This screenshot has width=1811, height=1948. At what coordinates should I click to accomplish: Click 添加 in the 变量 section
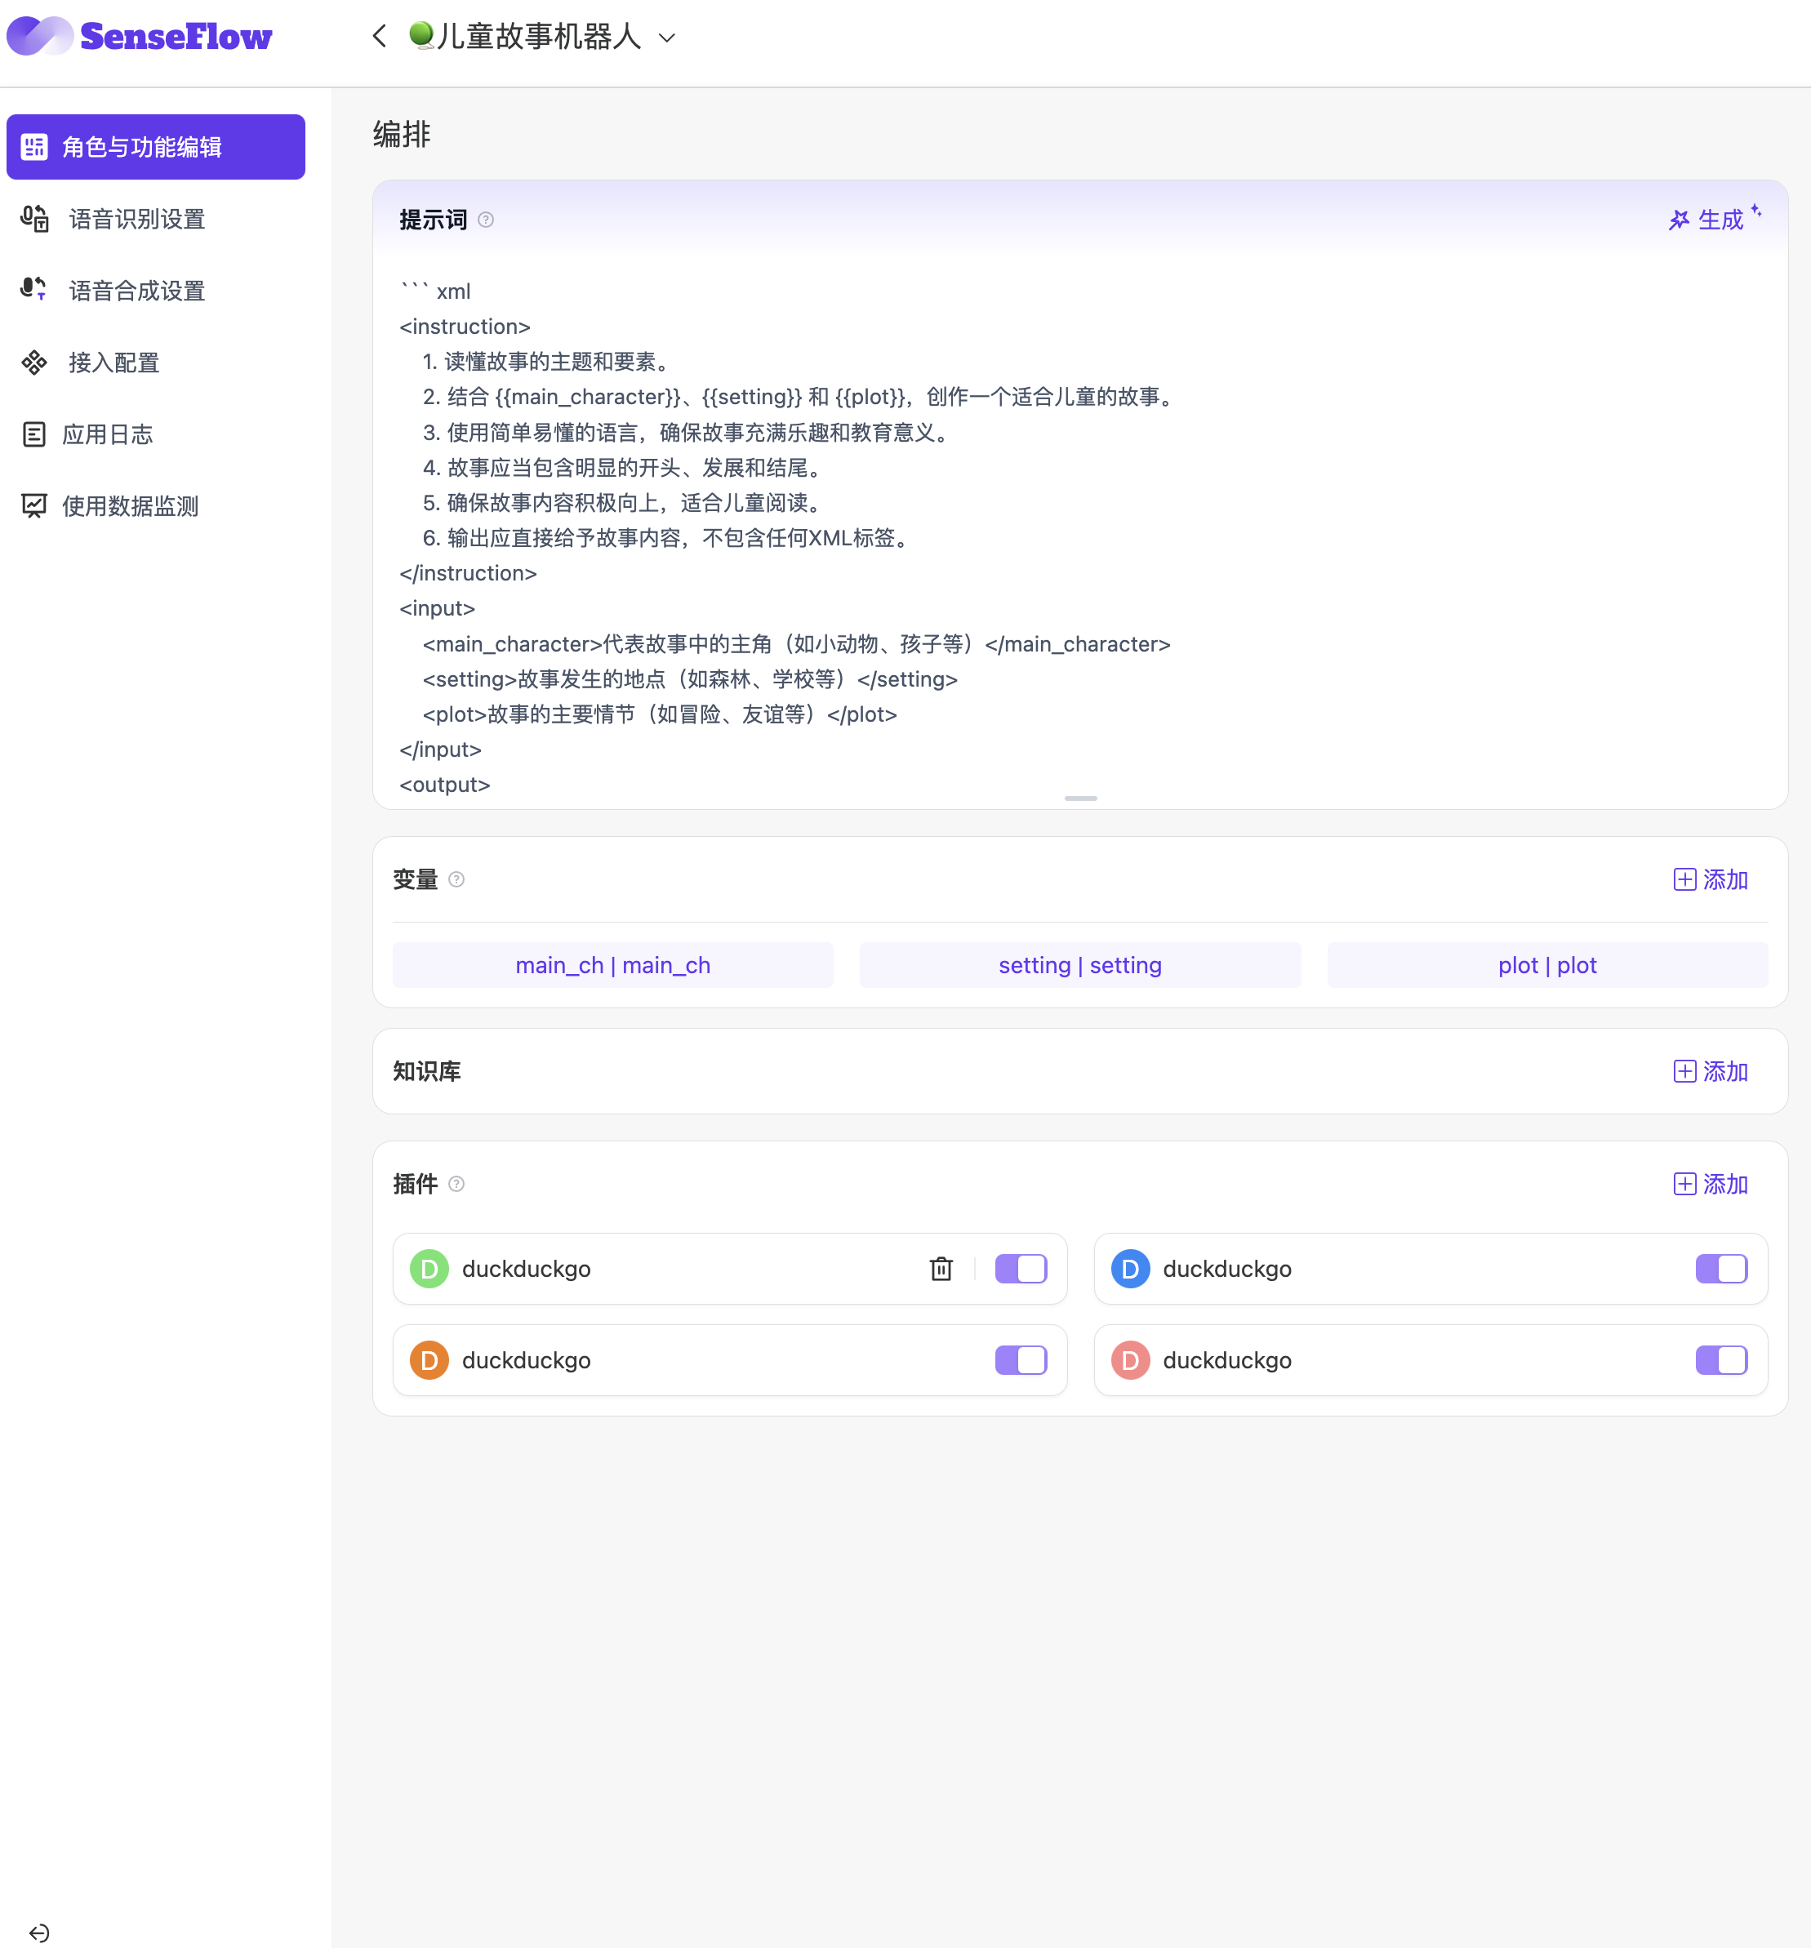[1710, 879]
